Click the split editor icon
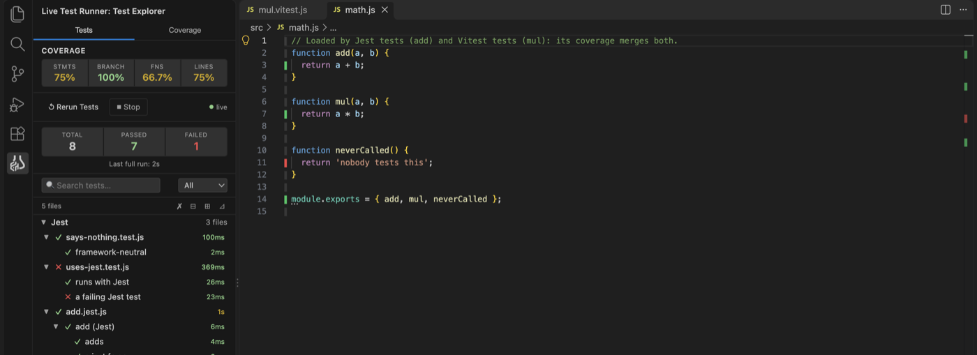977x355 pixels. [946, 10]
